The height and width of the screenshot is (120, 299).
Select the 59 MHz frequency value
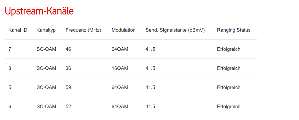(x=68, y=88)
